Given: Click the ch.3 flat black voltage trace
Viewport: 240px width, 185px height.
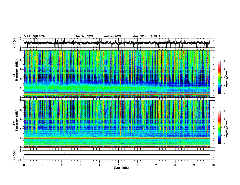Looking at the screenshot, I should [x=117, y=155].
